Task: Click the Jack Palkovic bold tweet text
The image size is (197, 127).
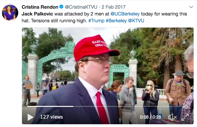Action: click(x=37, y=14)
